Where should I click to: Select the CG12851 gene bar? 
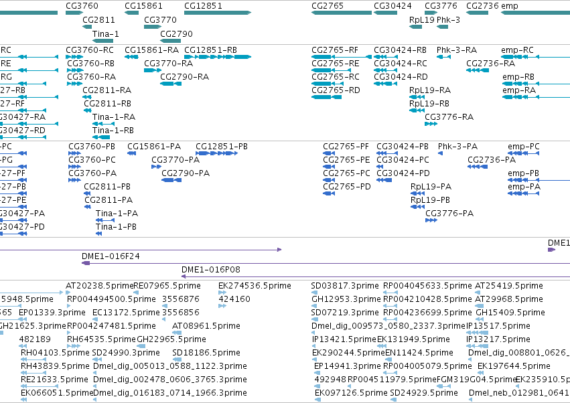(218, 13)
